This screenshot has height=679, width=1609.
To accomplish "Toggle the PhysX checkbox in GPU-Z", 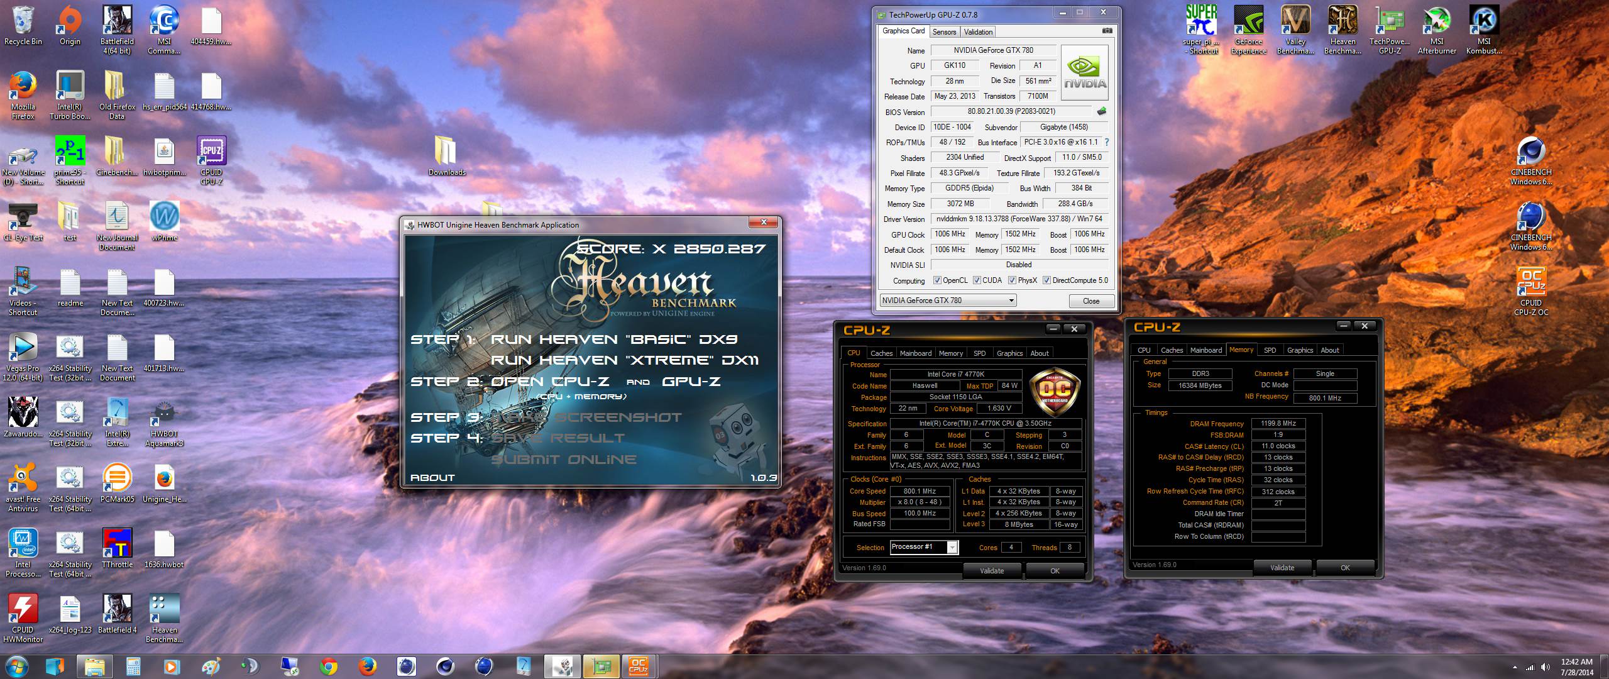I will [x=1012, y=280].
